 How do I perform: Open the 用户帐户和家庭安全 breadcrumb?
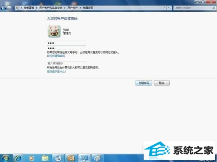(51, 8)
